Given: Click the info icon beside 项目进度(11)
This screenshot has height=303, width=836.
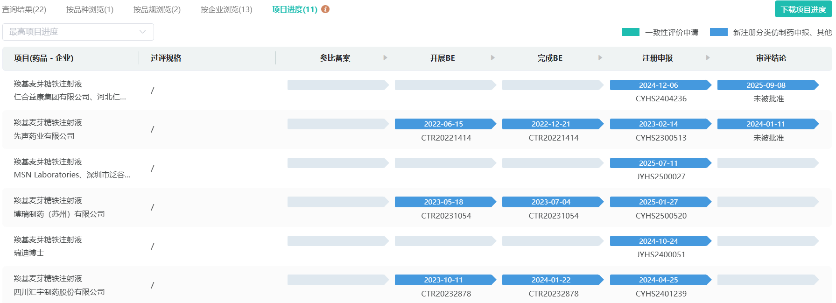Looking at the screenshot, I should (325, 9).
